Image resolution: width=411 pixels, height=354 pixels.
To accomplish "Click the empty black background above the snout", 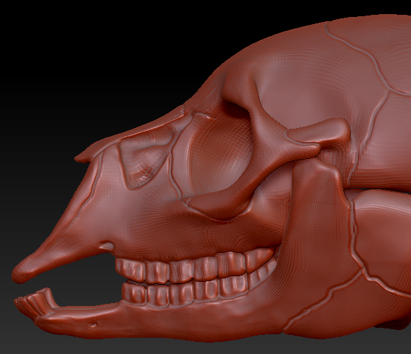I will tap(92, 66).
